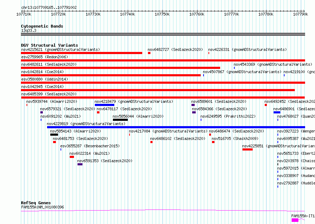Screen dimensions: 315x224
Task: Select the nsv6482727 Sedlazeck2020 red bar
Action: 149,53
